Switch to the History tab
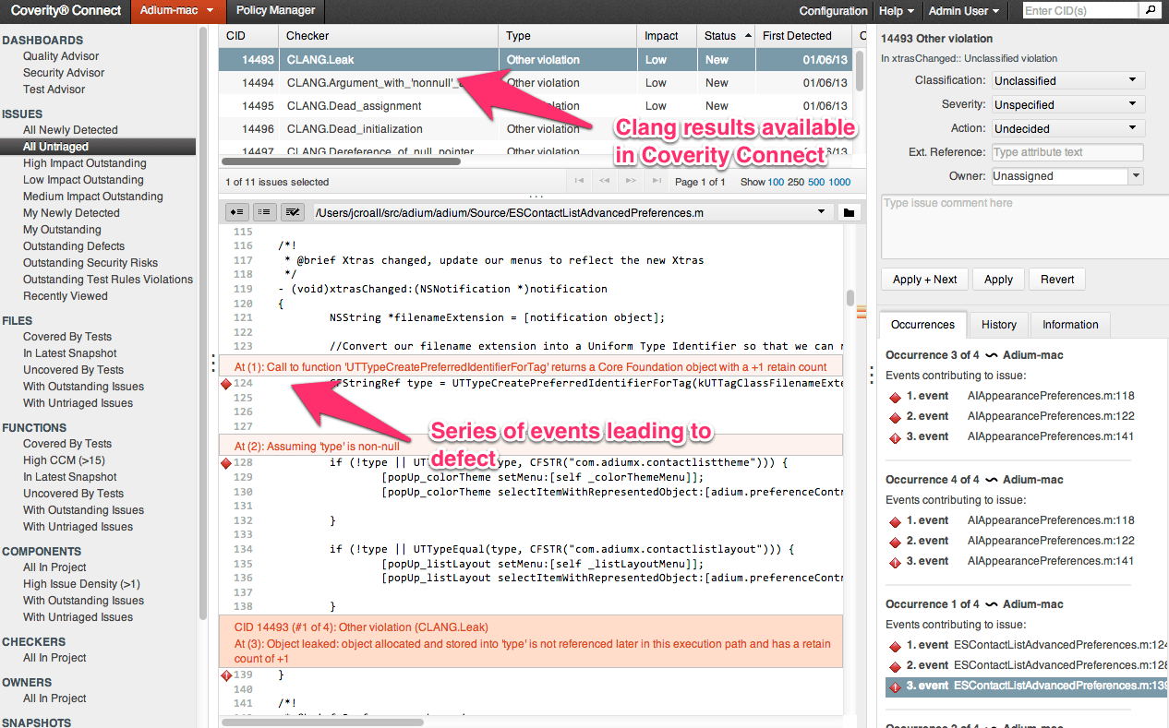Image resolution: width=1169 pixels, height=728 pixels. pyautogui.click(x=998, y=325)
